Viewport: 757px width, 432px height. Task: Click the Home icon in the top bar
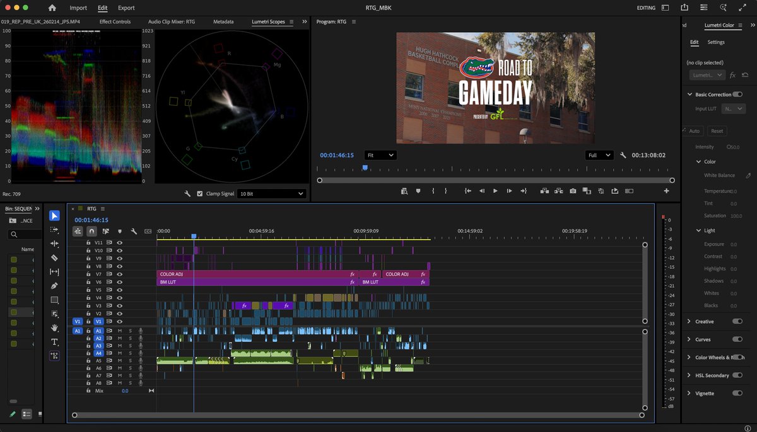point(52,8)
